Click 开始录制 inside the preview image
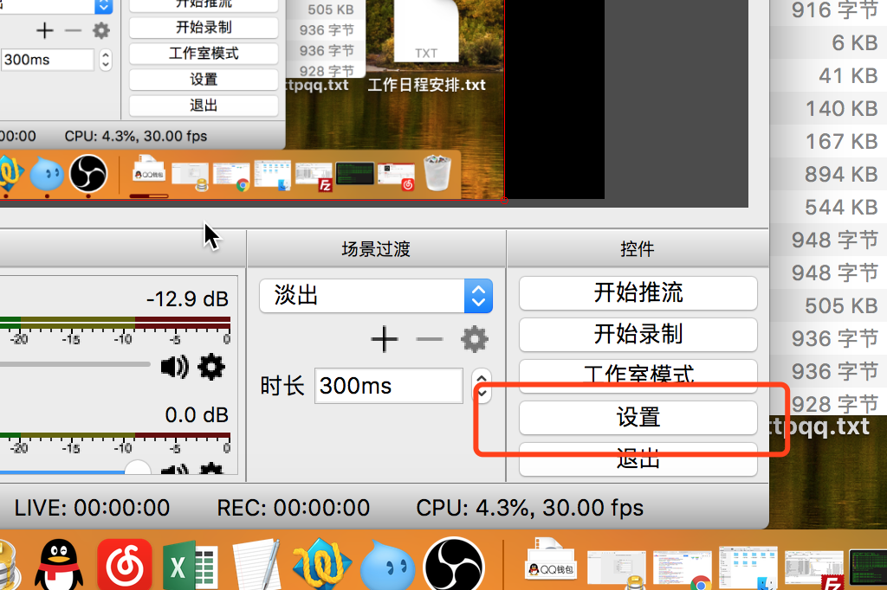887x590 pixels. point(204,28)
